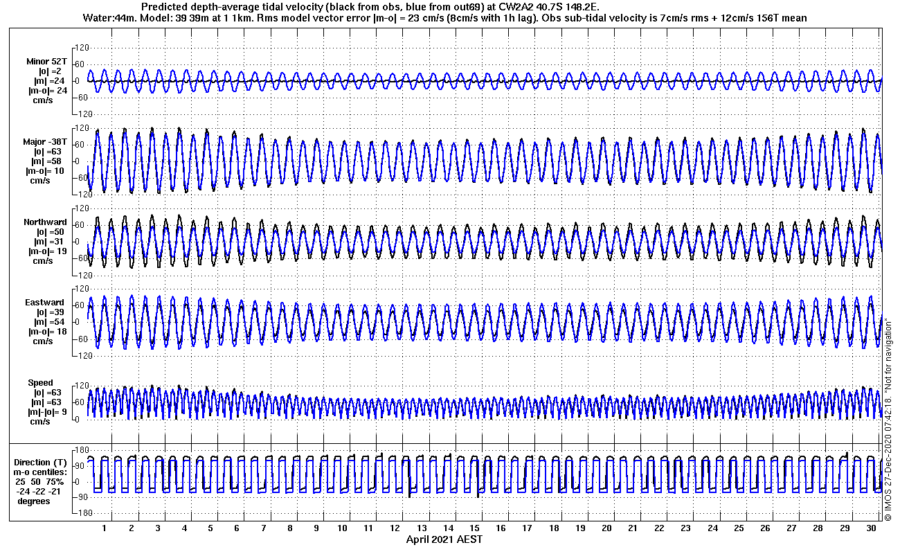Click the 'Major -38T' panel label

46,141
